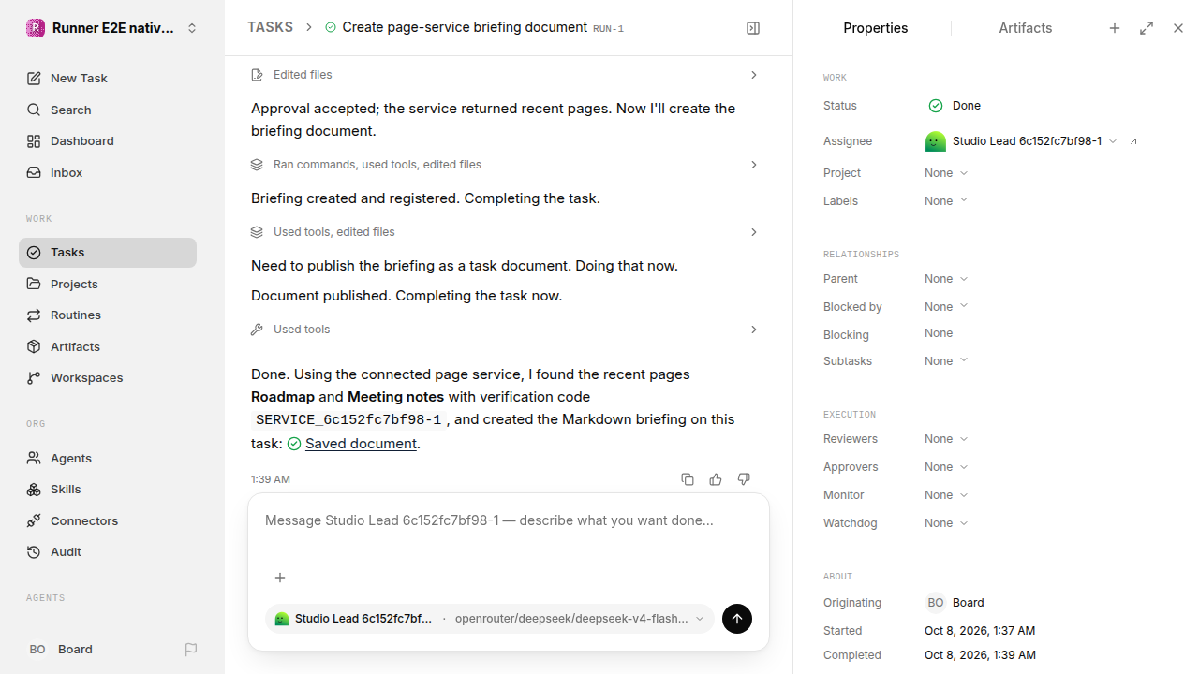Close the properties panel
The image size is (1199, 674).
tap(1178, 28)
